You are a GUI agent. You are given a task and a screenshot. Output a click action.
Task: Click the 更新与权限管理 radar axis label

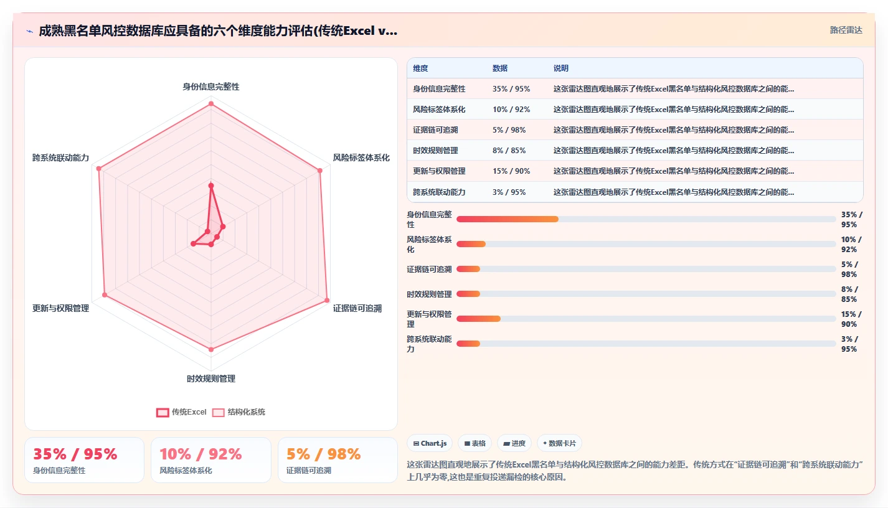[x=61, y=308]
